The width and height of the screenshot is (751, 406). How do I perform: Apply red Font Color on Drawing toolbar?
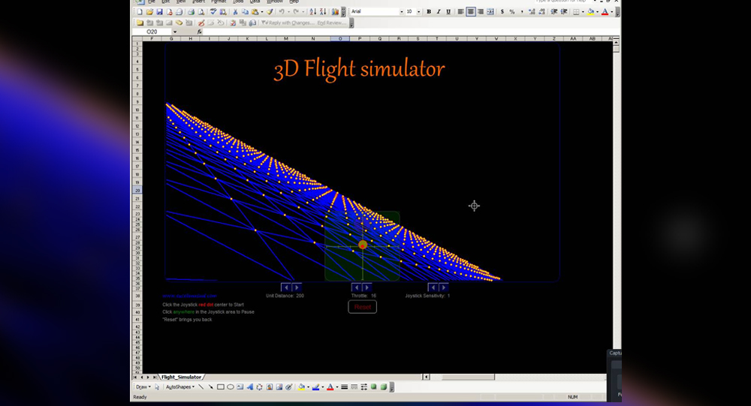tap(330, 386)
